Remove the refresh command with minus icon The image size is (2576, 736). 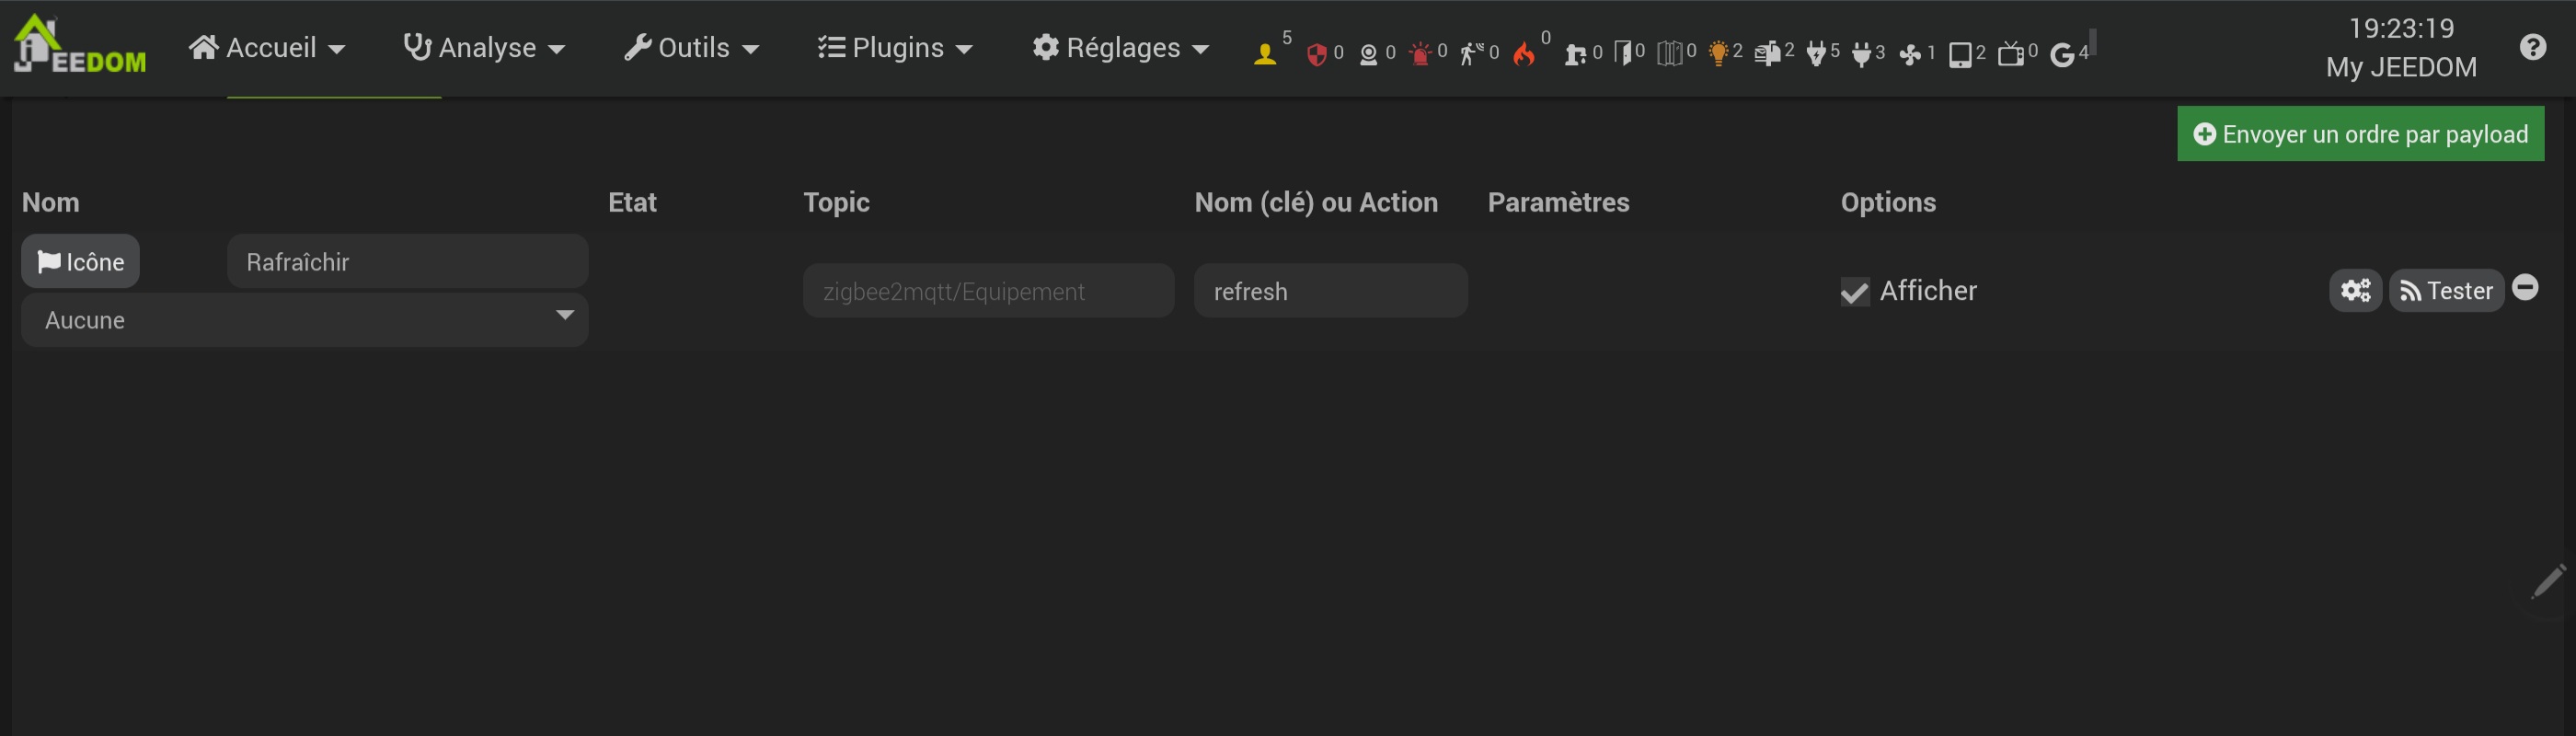pos(2525,288)
